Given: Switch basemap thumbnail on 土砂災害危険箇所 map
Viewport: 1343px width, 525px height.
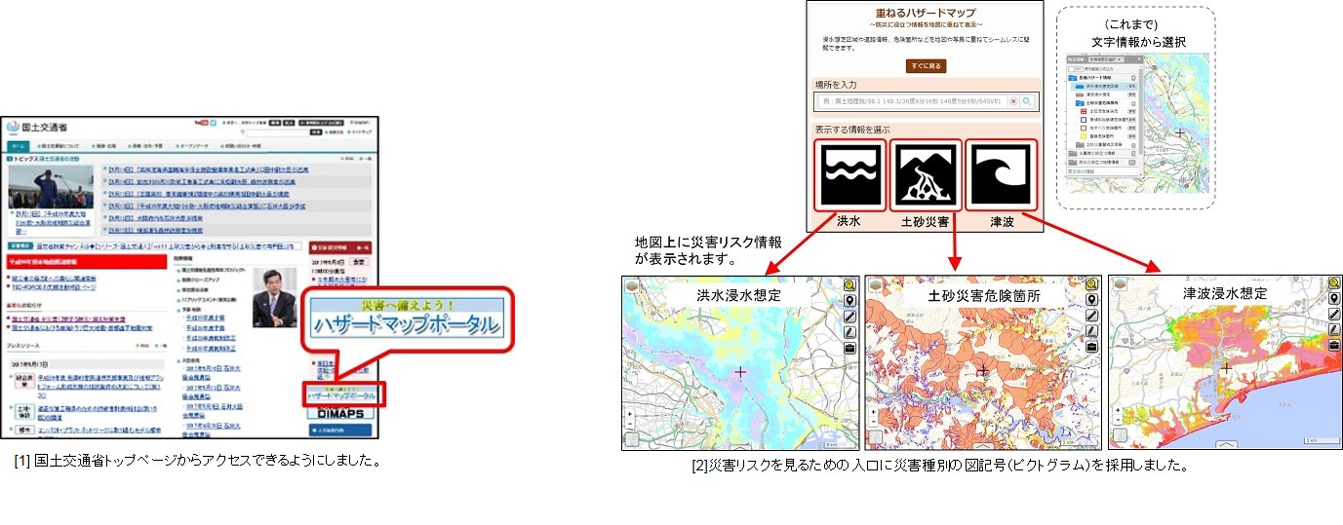Looking at the screenshot, I should click(875, 439).
